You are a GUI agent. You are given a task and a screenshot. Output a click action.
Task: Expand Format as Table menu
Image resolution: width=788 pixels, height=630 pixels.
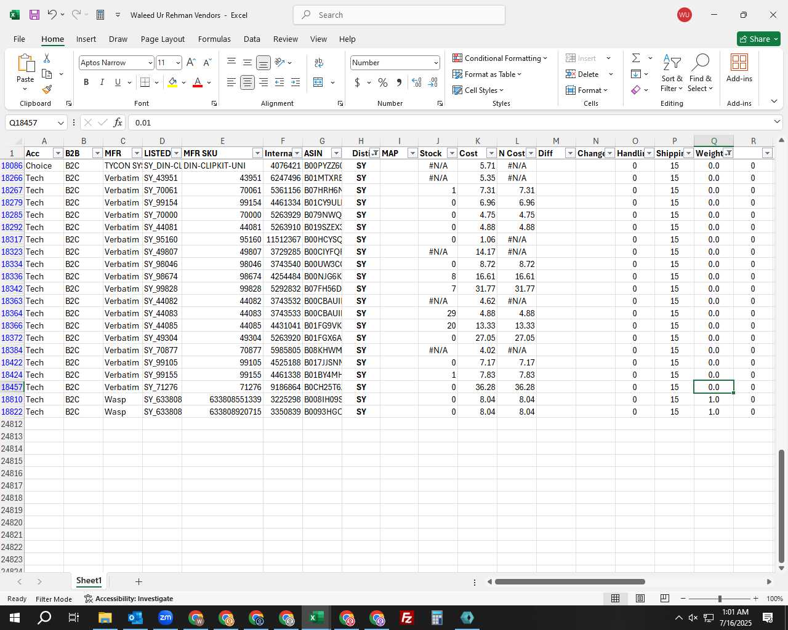click(487, 74)
